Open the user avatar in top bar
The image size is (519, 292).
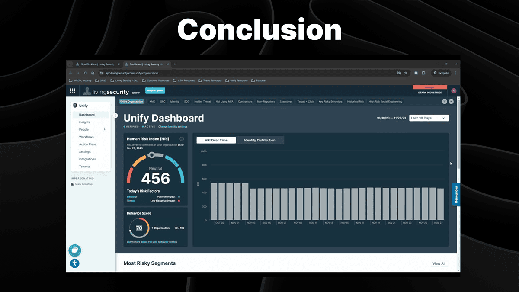point(454,91)
